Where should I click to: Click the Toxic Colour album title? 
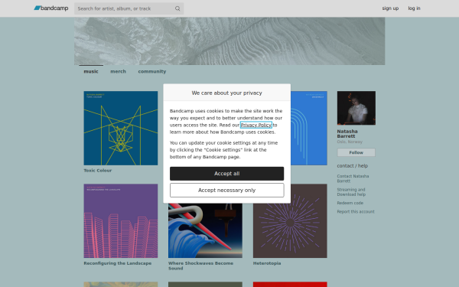98,171
